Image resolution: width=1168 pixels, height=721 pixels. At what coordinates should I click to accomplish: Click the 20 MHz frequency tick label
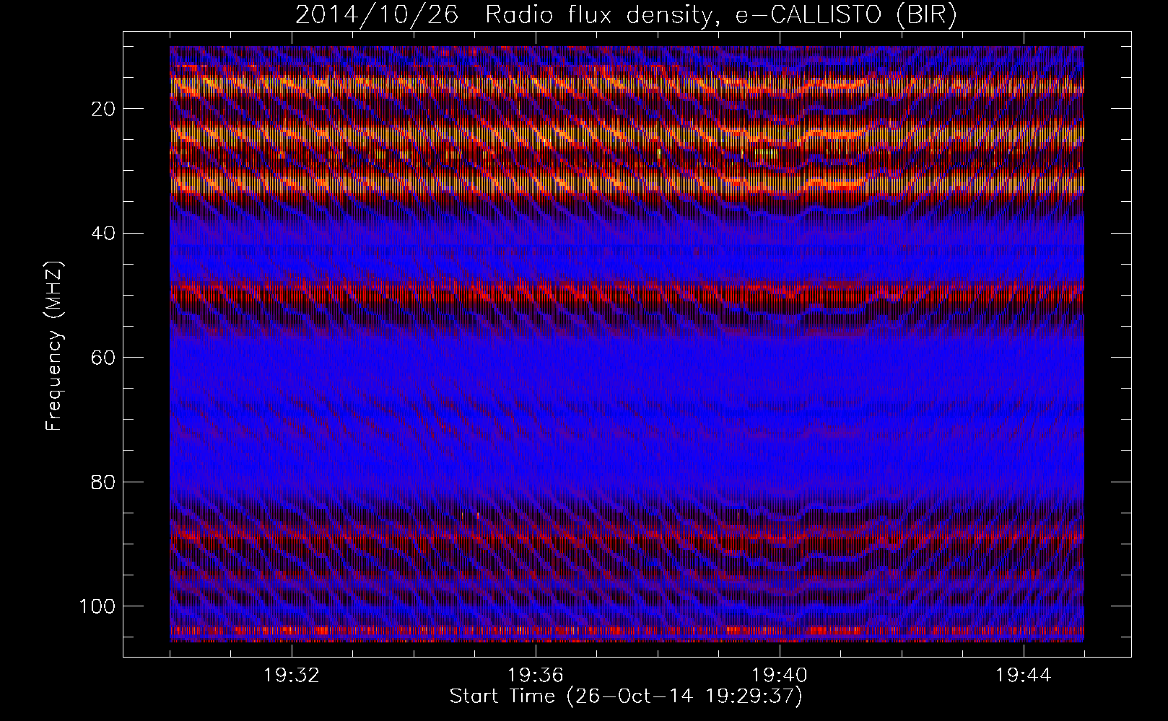click(105, 109)
